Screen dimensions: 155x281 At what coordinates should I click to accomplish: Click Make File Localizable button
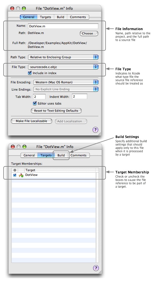[x=31, y=121]
